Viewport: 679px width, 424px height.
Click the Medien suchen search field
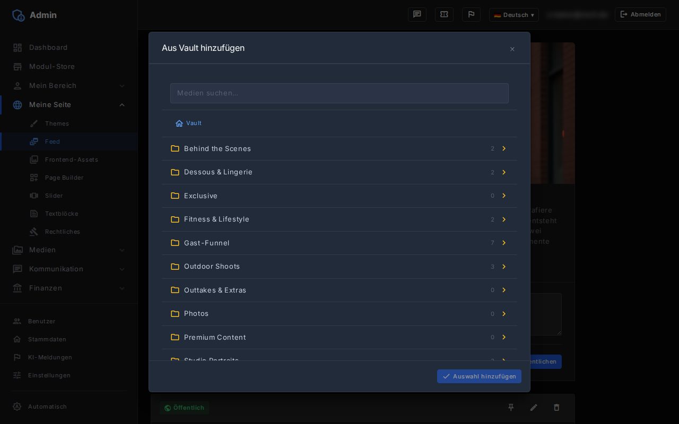(339, 93)
